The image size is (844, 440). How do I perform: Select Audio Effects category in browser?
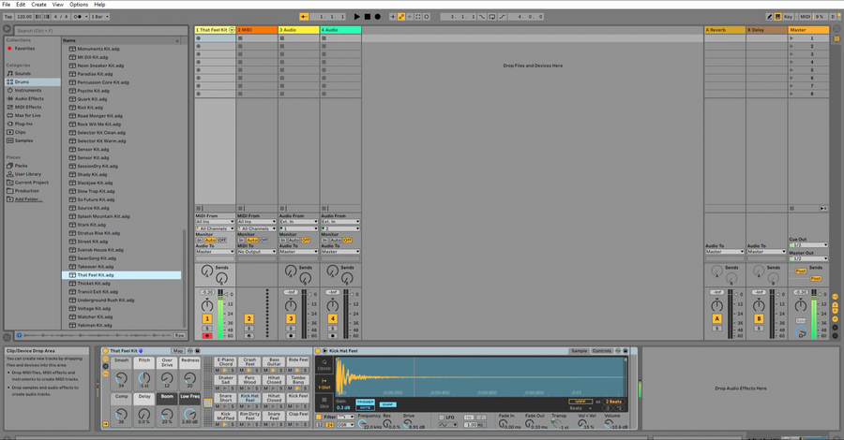tap(29, 99)
